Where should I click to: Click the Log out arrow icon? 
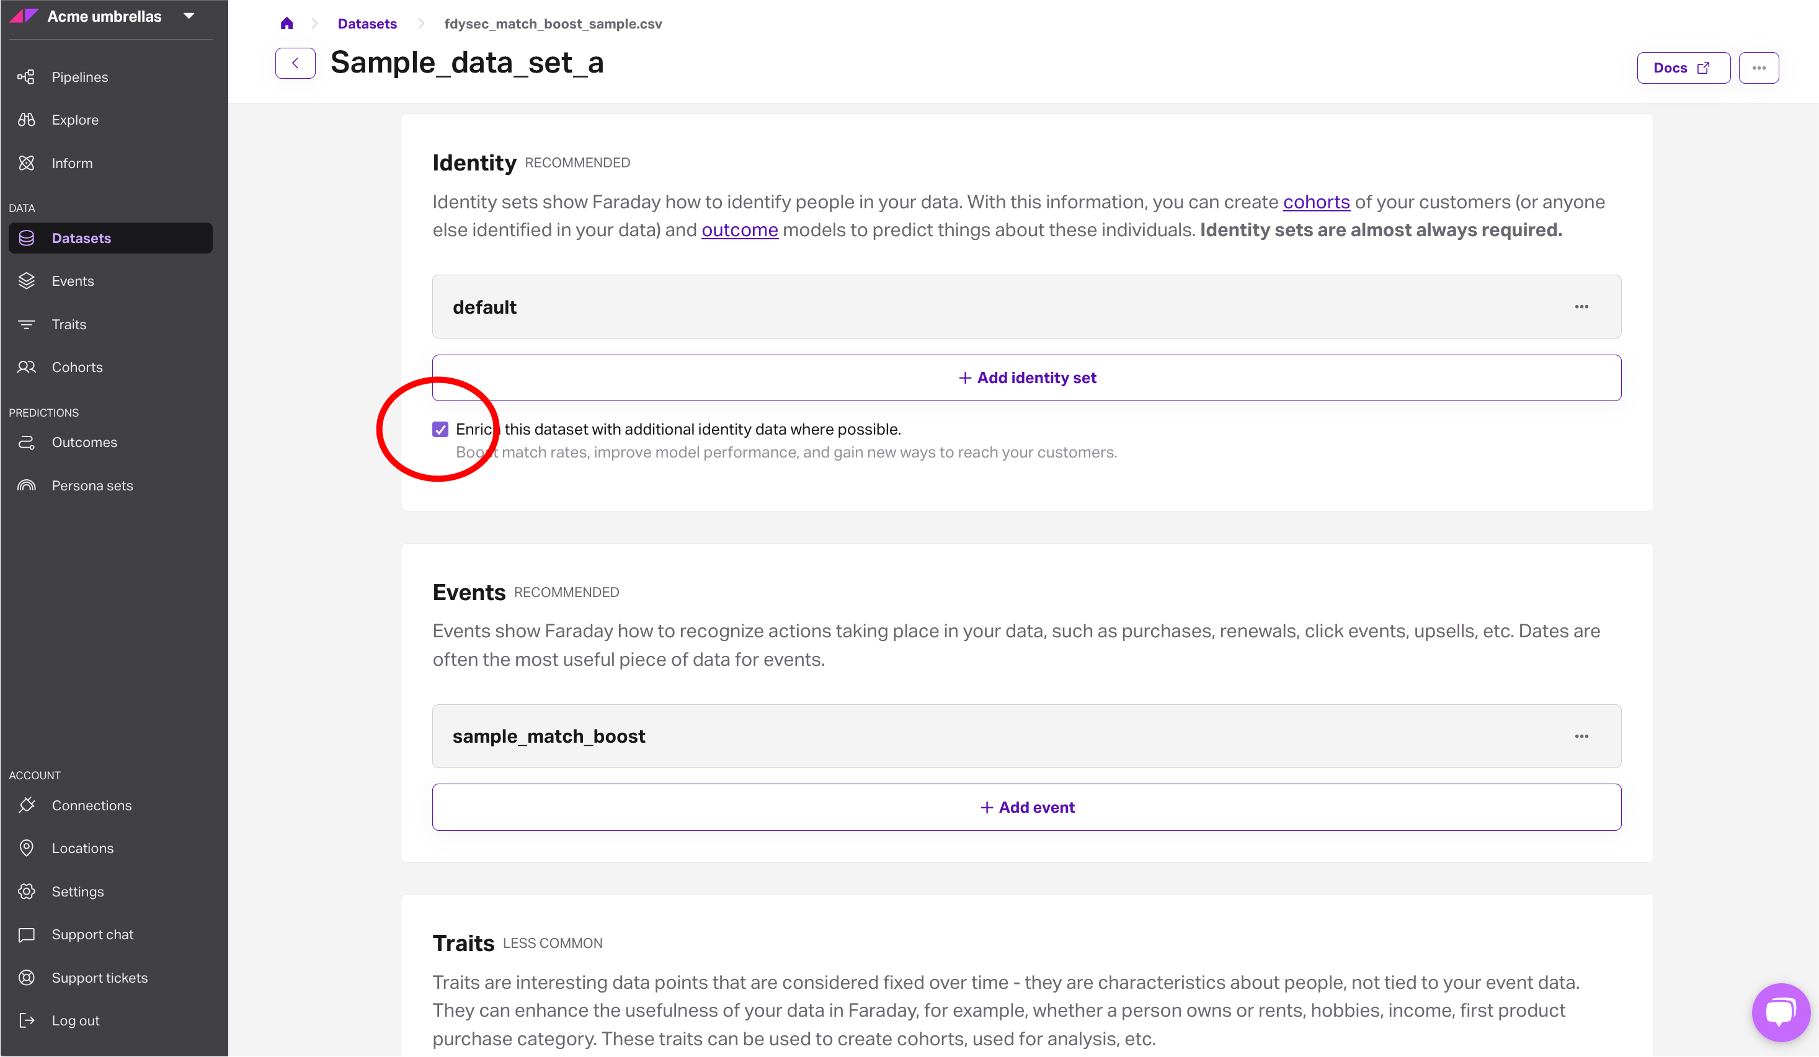pyautogui.click(x=27, y=1021)
